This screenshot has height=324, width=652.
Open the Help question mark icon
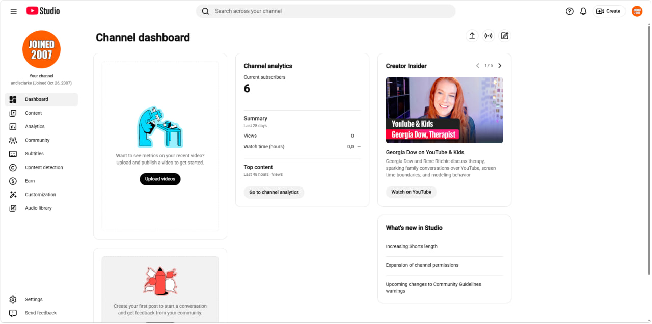click(x=569, y=11)
